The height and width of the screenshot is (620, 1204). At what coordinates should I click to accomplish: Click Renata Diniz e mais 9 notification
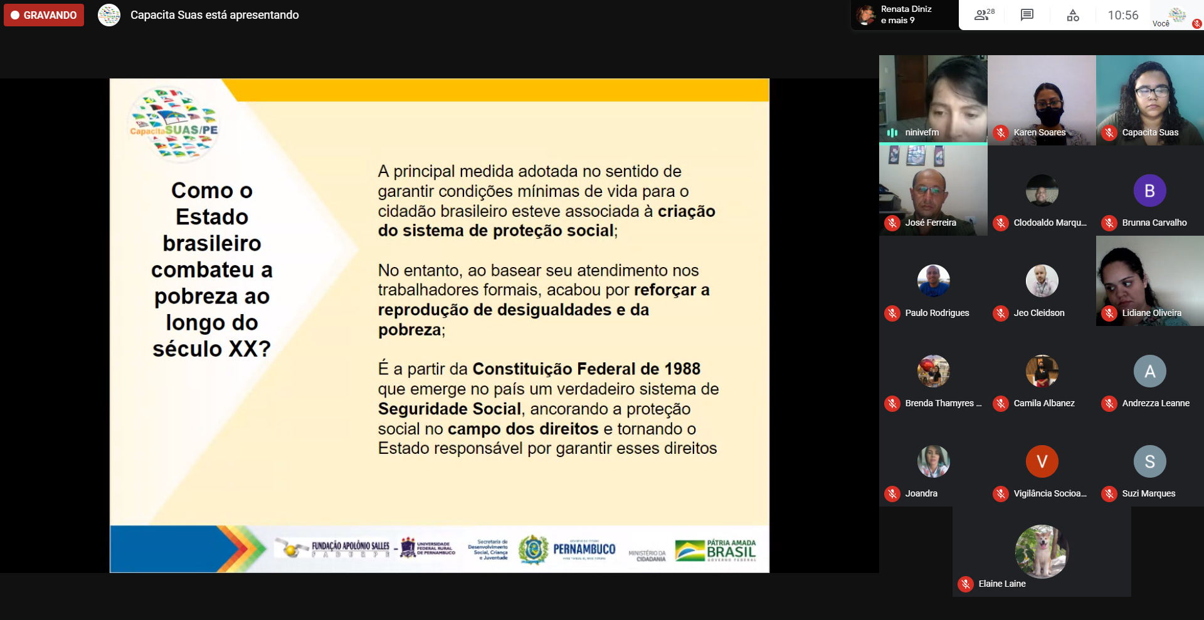pos(904,15)
